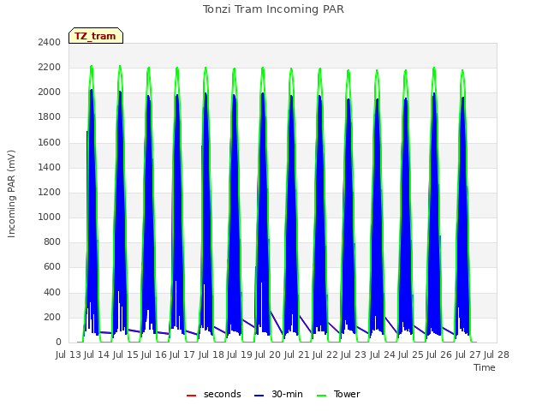Click the y-axis tick value 200

(x=52, y=317)
